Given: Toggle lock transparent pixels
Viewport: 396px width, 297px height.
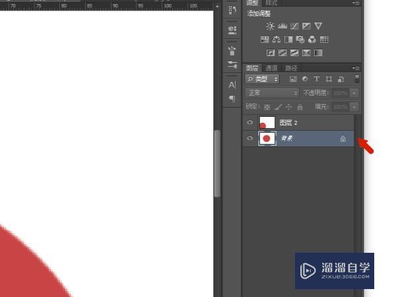Looking at the screenshot, I should pyautogui.click(x=267, y=107).
